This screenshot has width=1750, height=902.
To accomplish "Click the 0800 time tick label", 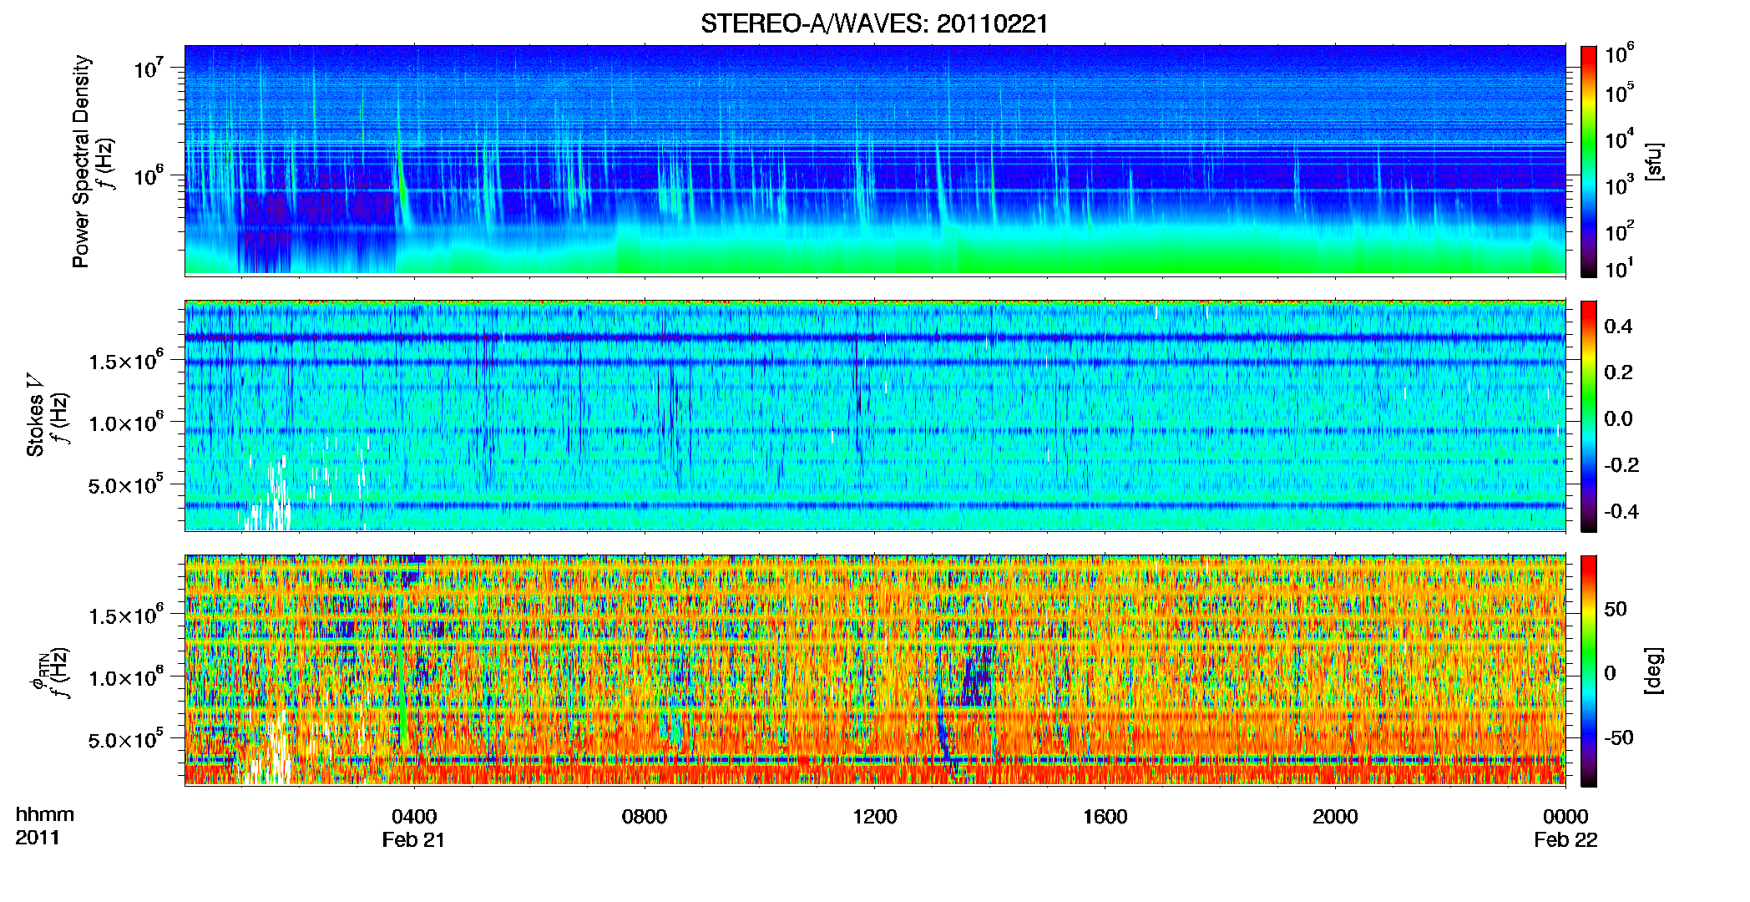I will pos(645,816).
